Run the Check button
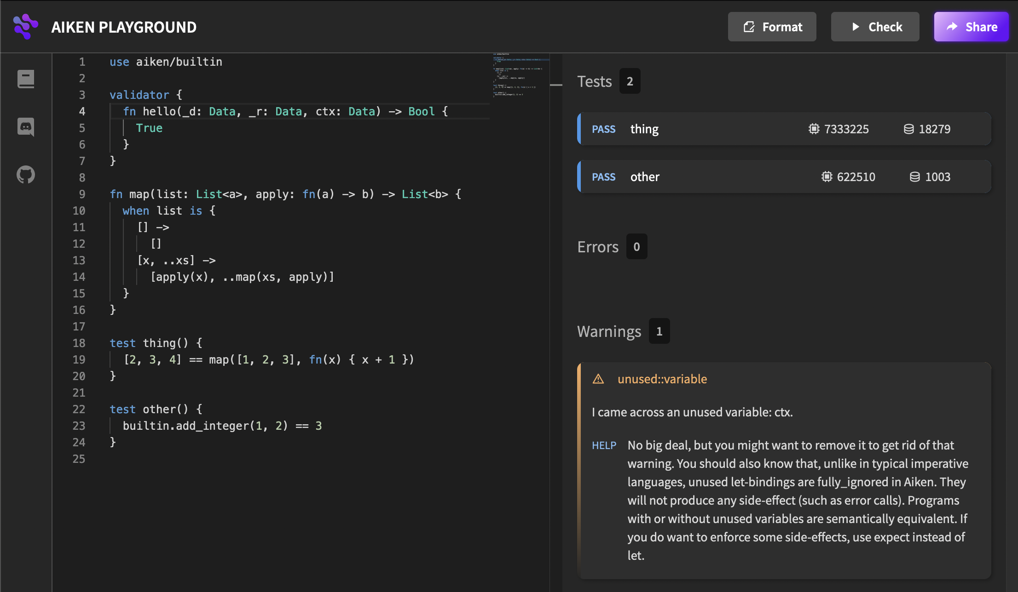1018x592 pixels. (875, 27)
